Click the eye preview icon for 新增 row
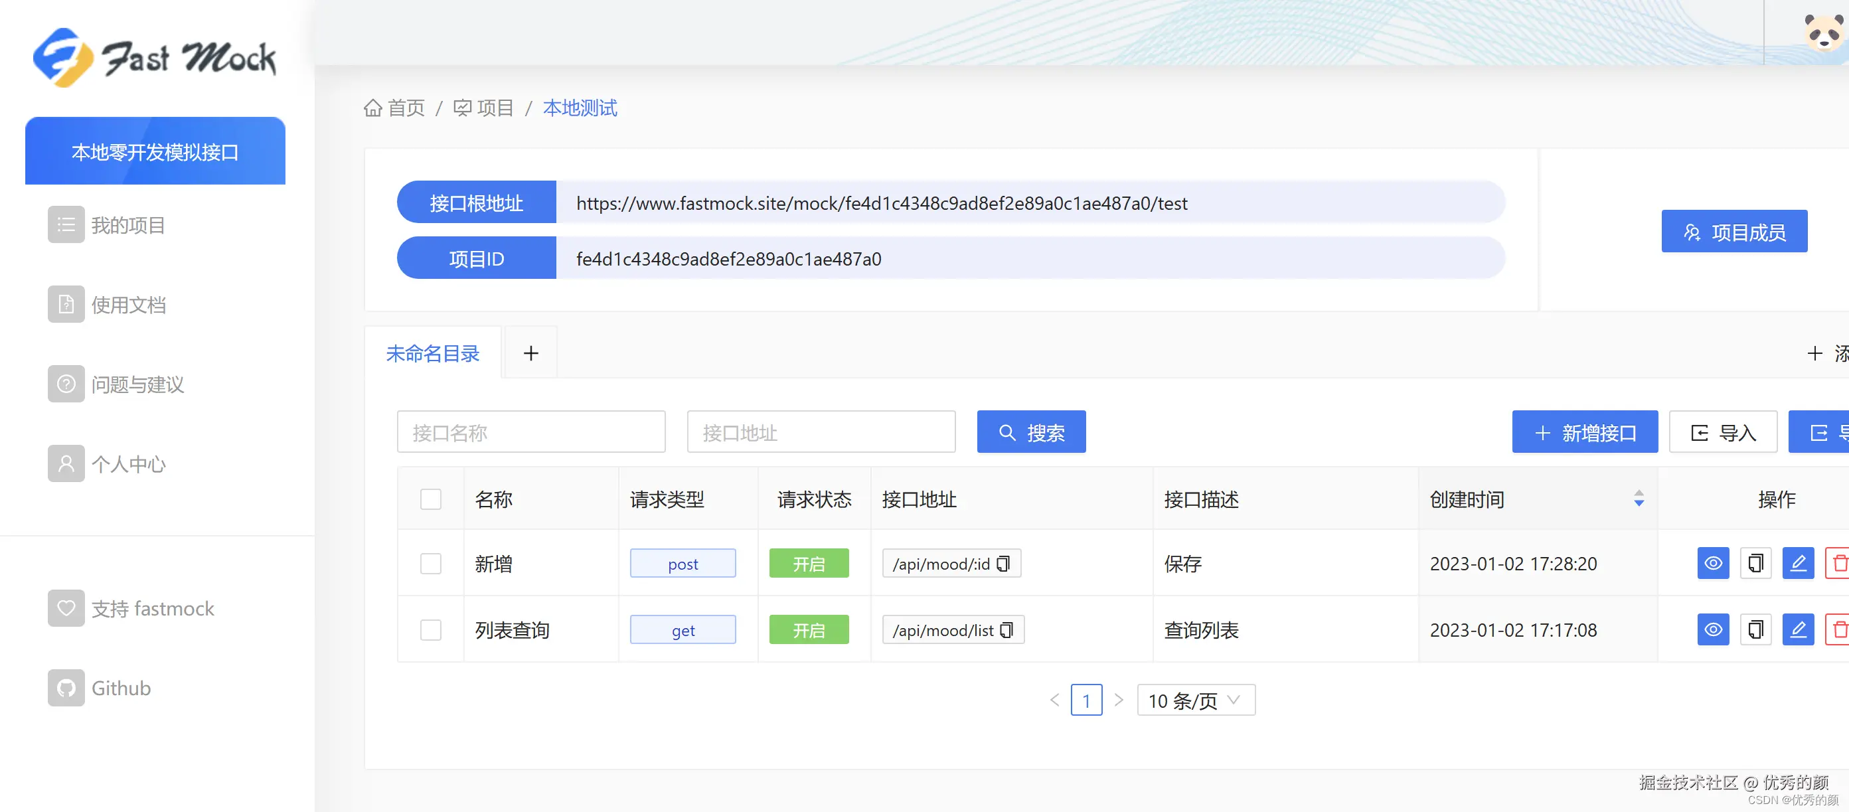The image size is (1849, 812). click(1713, 564)
